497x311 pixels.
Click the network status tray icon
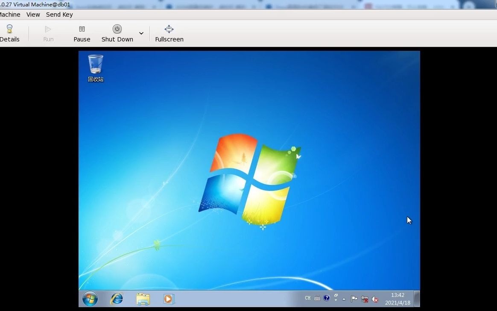tap(365, 299)
